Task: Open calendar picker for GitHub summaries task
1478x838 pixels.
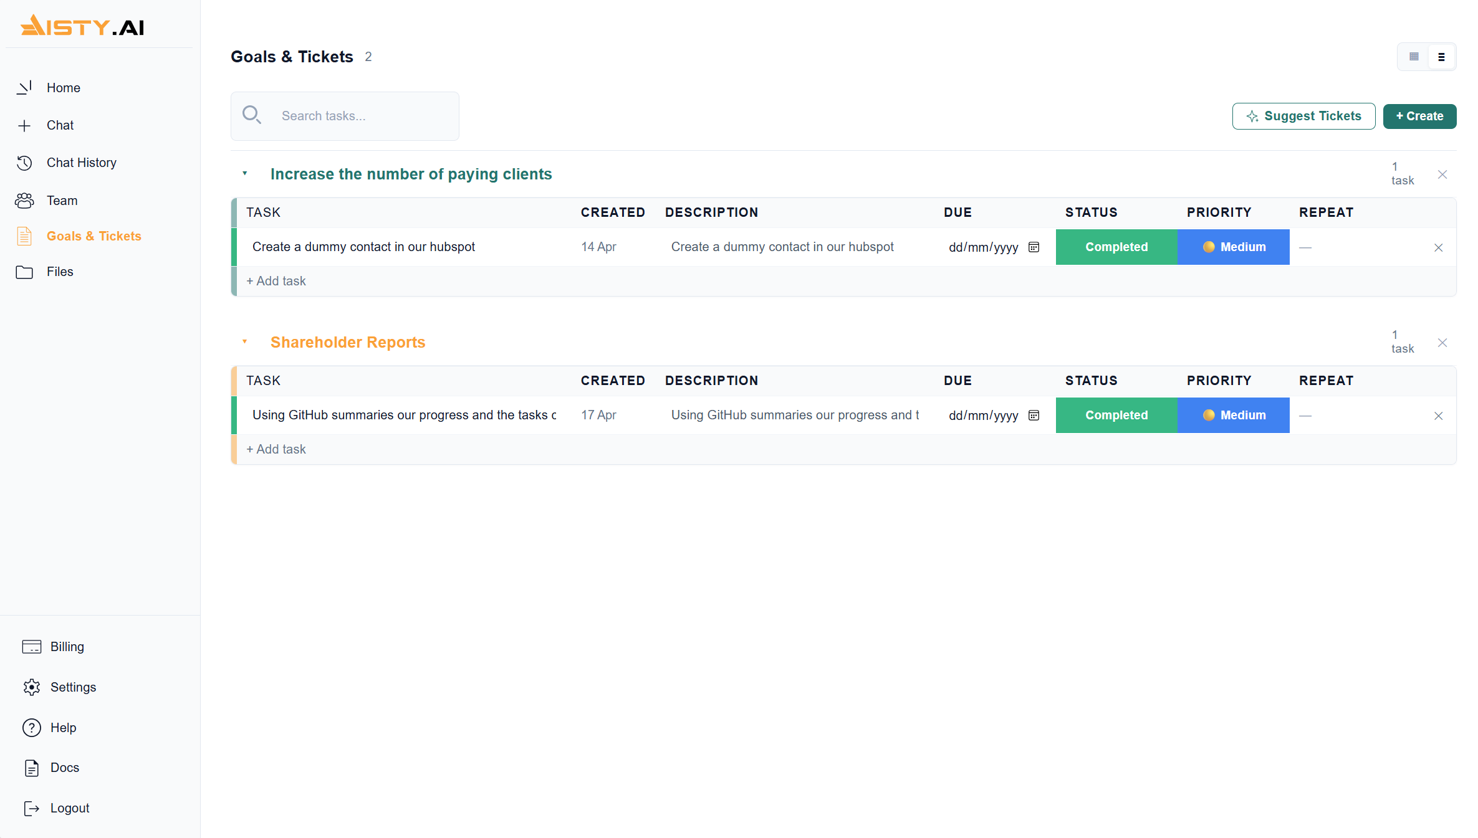Action: [1034, 416]
